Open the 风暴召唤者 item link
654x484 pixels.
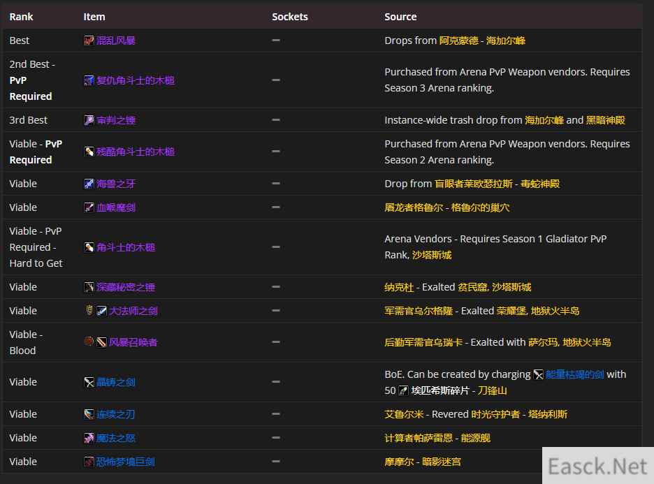click(x=133, y=343)
